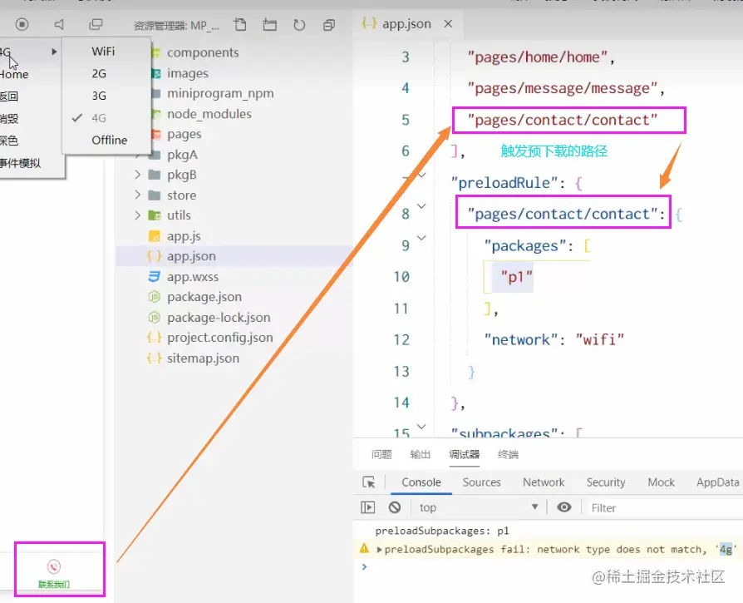Switch to the 输出 panel tab
743x603 pixels.
tap(420, 455)
